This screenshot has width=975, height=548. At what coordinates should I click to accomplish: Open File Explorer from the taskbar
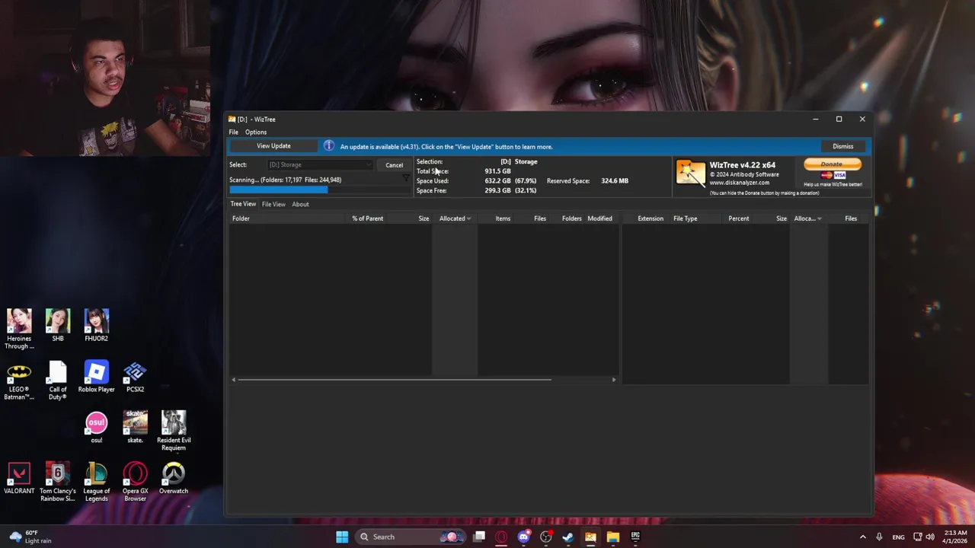coord(613,537)
